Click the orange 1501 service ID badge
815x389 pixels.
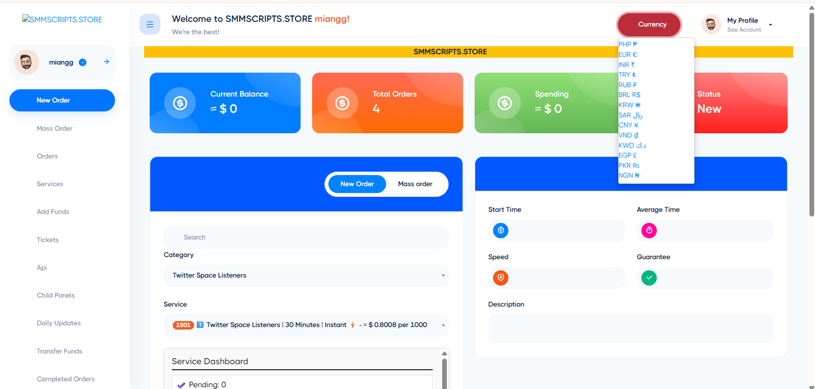183,325
